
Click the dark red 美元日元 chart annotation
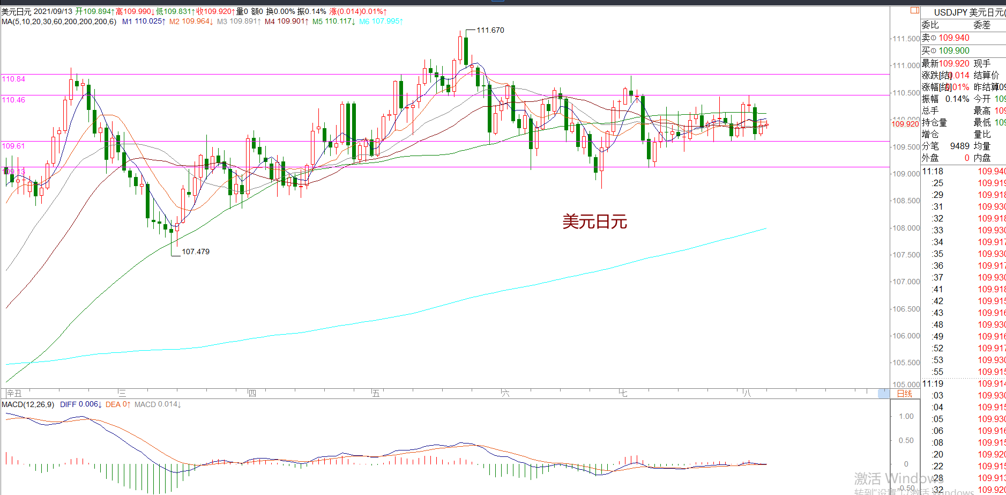point(594,221)
